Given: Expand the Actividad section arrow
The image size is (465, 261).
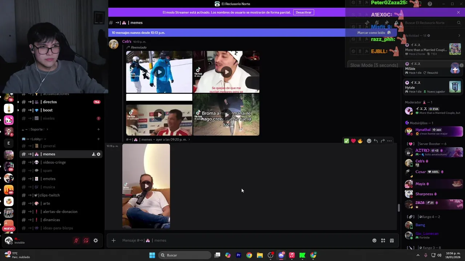Looking at the screenshot, I should point(459,36).
